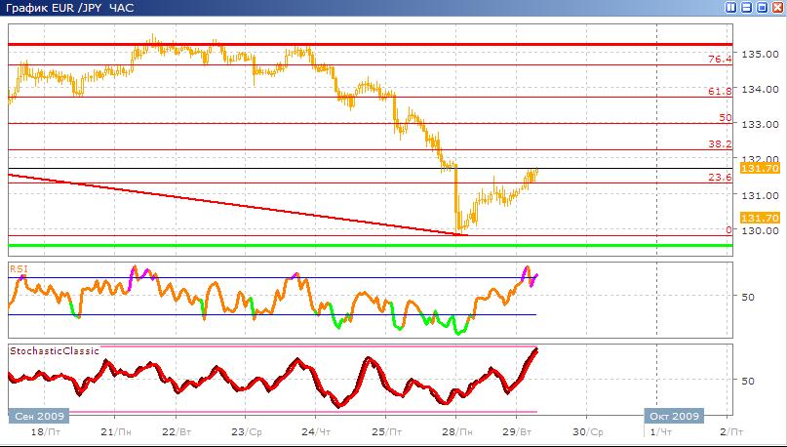This screenshot has height=447, width=787.
Task: Select the 61.8 Fibonacci level label
Action: [719, 92]
